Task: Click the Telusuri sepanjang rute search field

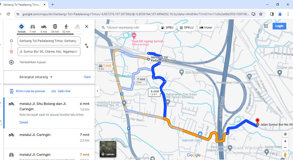Action: tap(130, 28)
